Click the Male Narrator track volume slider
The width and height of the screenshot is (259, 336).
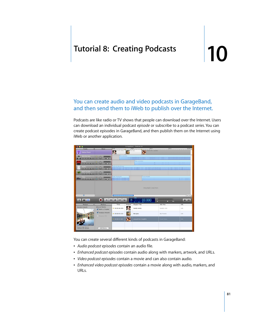[107, 158]
